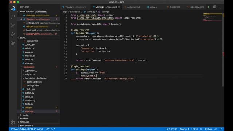This screenshot has height=131, width=233.
Task: Click the code minimap preview
Action: tap(212, 17)
